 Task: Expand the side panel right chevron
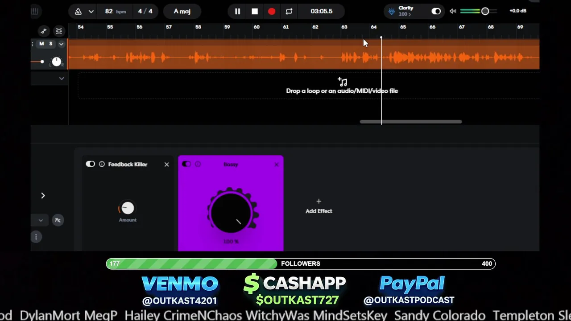click(43, 195)
